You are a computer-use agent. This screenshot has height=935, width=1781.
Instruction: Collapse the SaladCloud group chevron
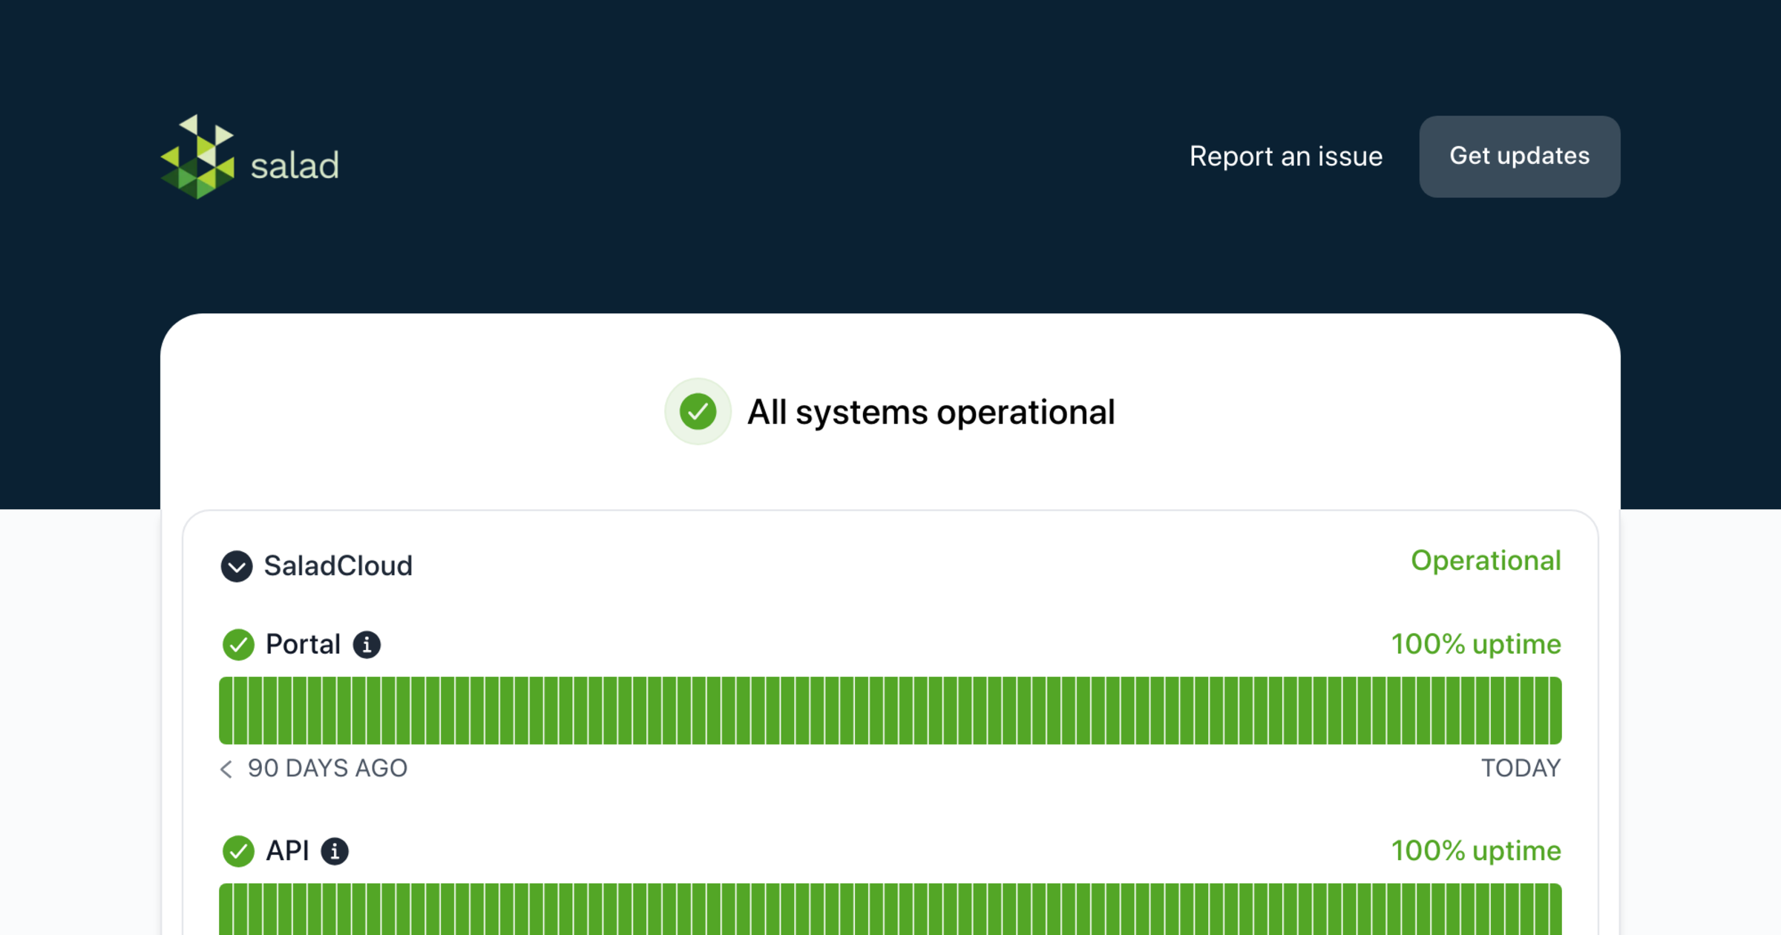(x=237, y=566)
